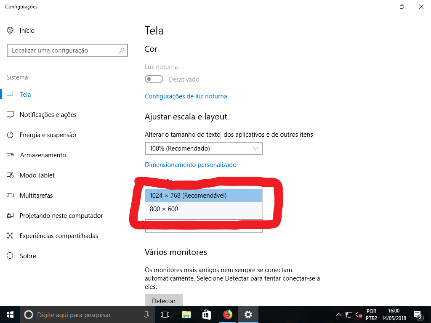Screen dimensions: 431x323
Task: Click the Localizar uma configuração search field
Action: [x=67, y=50]
